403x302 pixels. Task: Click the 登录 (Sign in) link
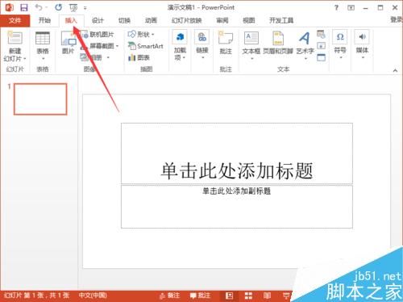click(x=396, y=19)
